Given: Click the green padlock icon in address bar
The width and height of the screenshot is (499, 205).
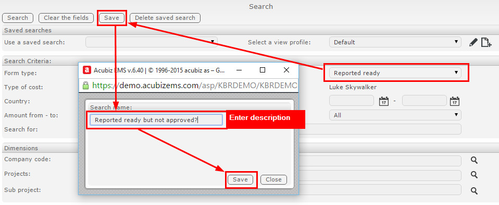Looking at the screenshot, I should coord(85,85).
